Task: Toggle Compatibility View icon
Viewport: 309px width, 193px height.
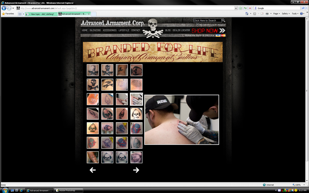Action: pos(241,8)
